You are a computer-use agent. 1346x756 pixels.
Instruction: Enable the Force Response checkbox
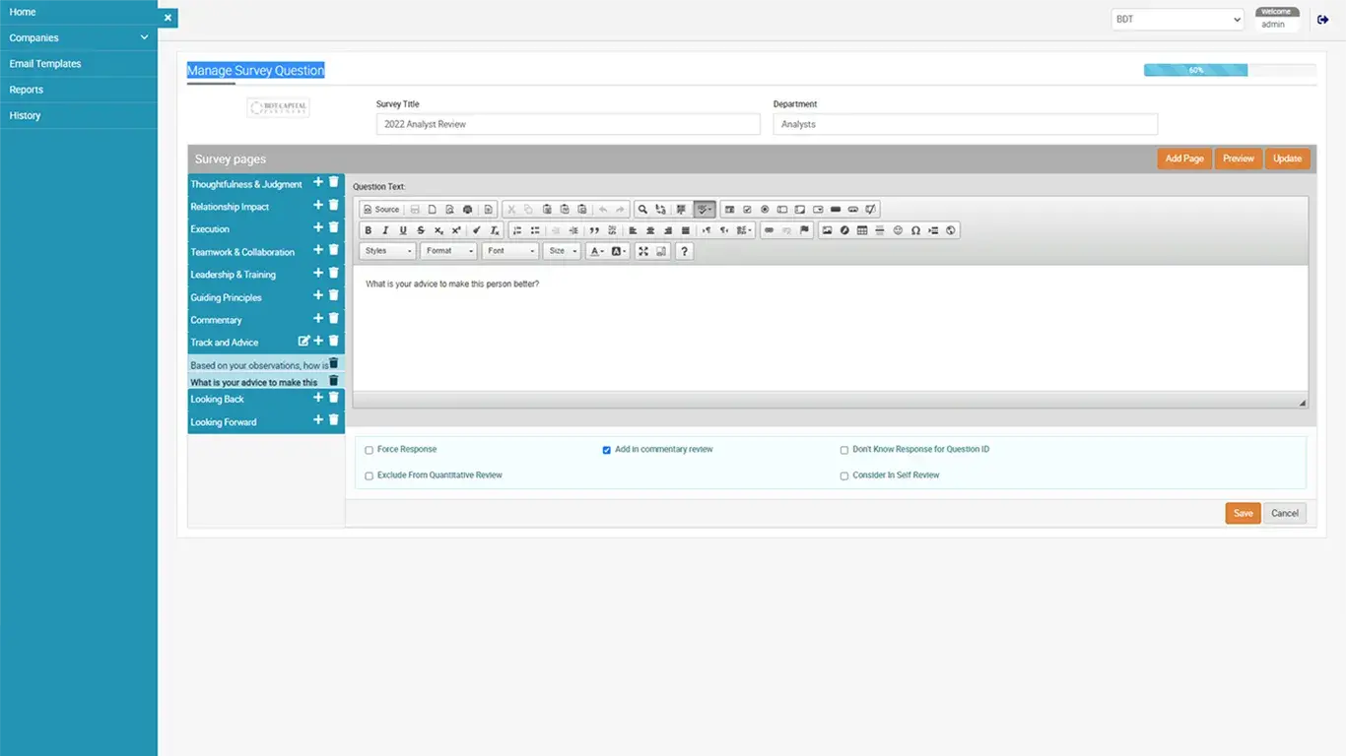pos(370,450)
